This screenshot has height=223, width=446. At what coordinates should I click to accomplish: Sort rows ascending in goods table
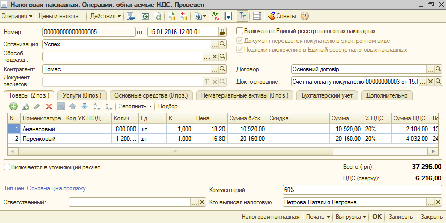97,106
